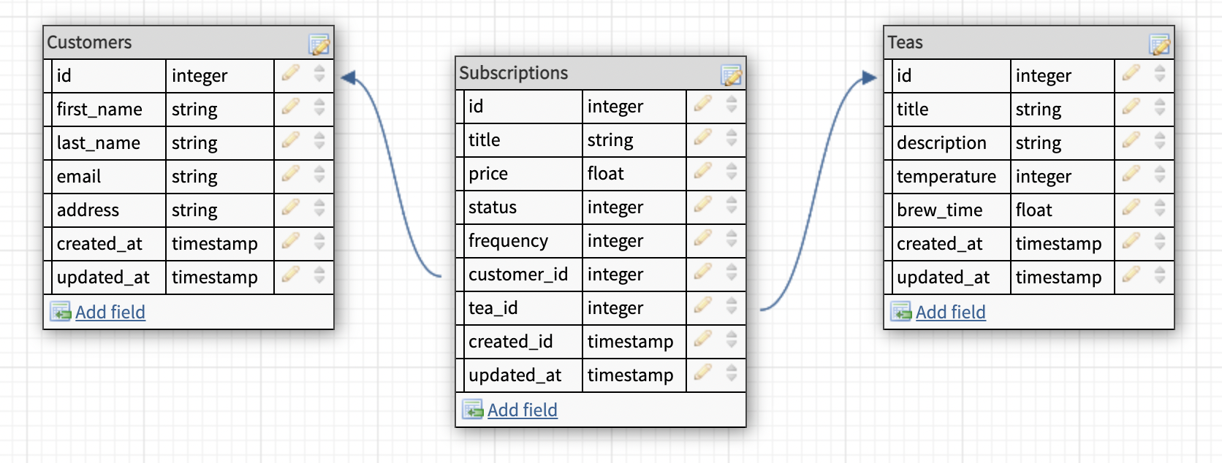Viewport: 1222px width, 463px height.
Task: Edit the Subscriptions title field pencil
Action: 703,137
